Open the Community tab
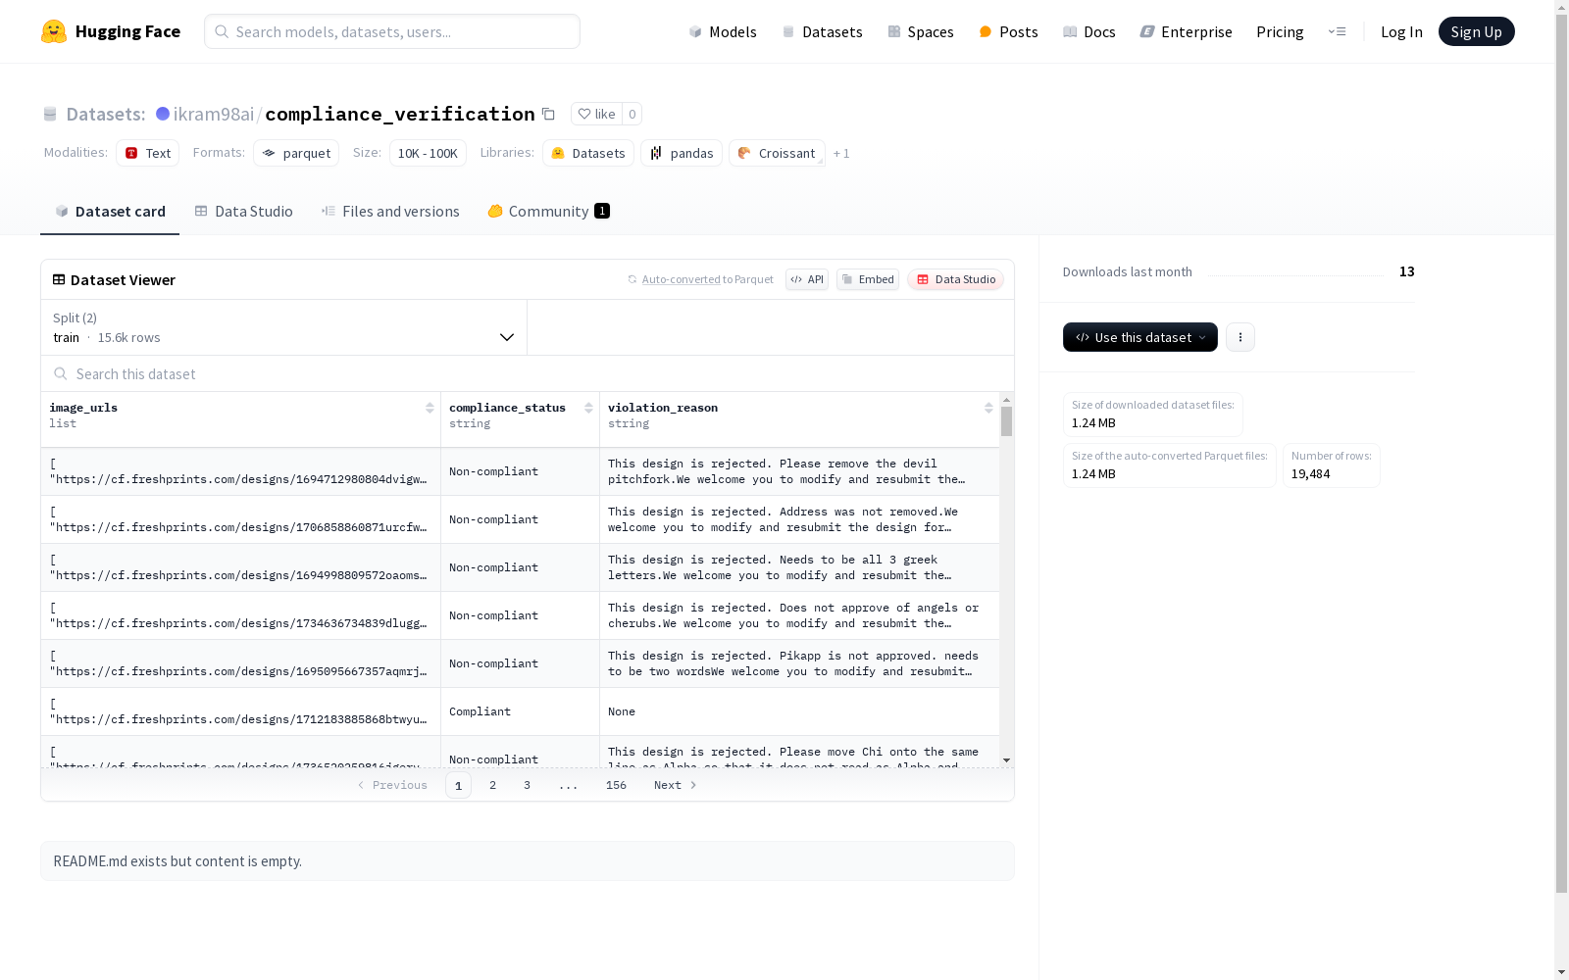This screenshot has width=1569, height=980. pyautogui.click(x=548, y=212)
